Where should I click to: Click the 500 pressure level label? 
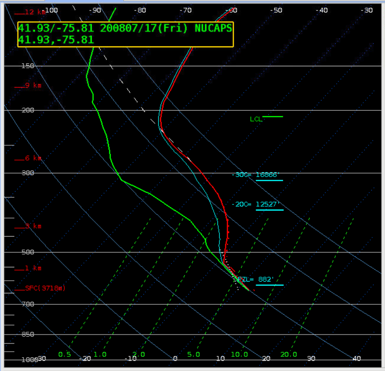click(x=28, y=252)
